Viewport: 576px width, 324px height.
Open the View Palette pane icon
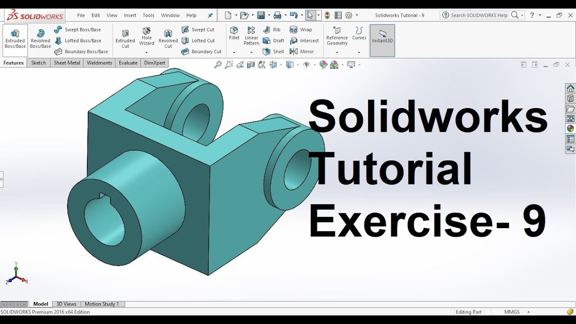(x=570, y=118)
